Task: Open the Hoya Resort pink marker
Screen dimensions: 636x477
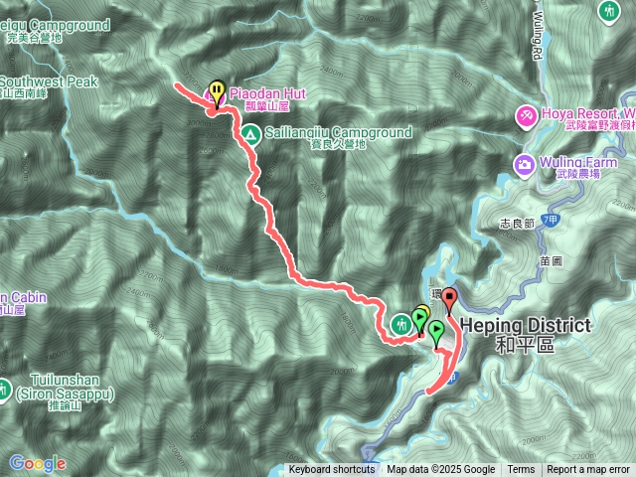Action: 527,117
